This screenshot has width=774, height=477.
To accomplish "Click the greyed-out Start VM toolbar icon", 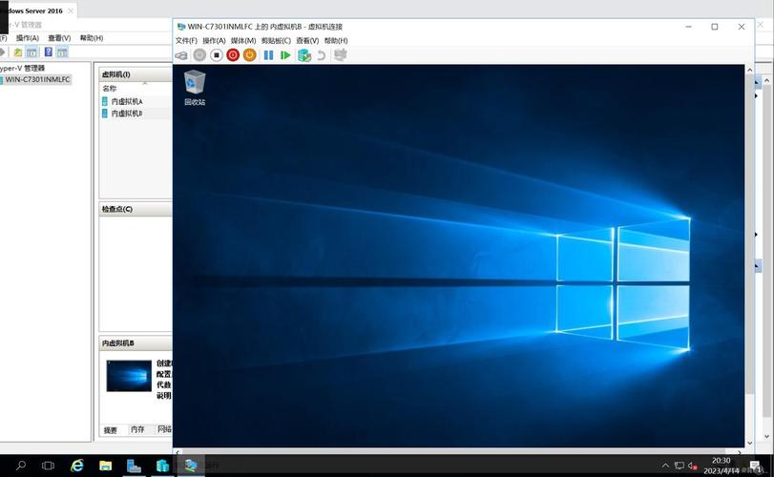I will point(199,55).
